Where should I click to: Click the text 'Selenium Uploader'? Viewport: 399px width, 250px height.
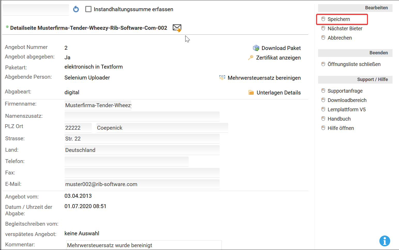(87, 78)
